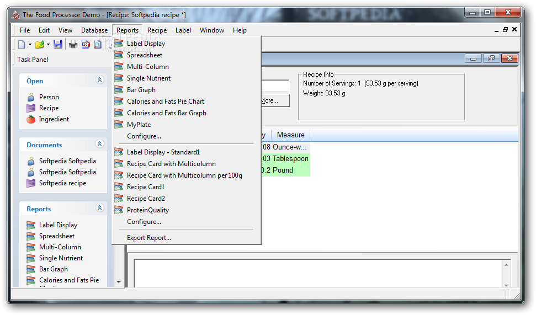Click Label Display in Task Panel Reports
This screenshot has height=315, width=536.
pos(58,225)
